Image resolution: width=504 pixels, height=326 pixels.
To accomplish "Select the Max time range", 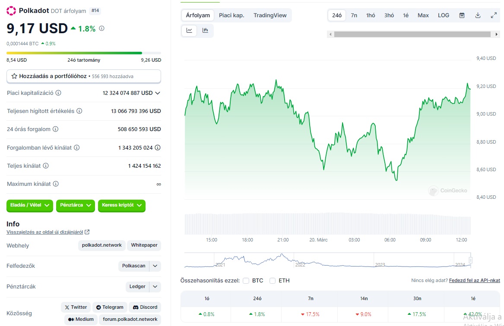I will pos(423,16).
